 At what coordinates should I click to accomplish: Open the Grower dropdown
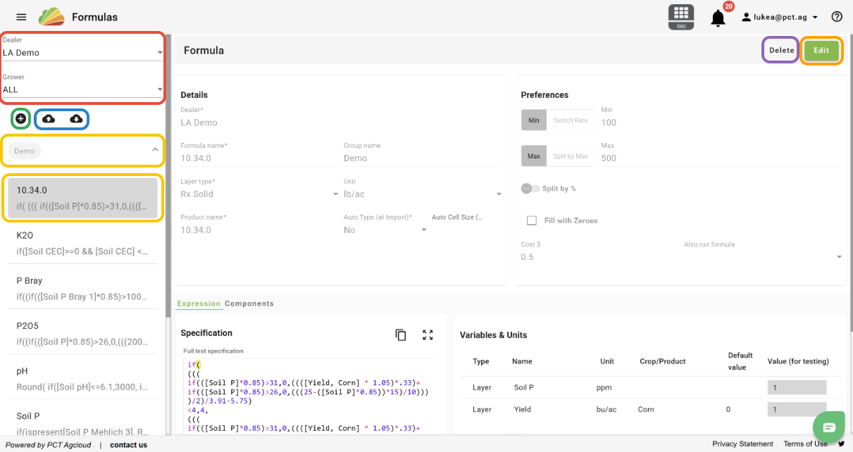coord(83,89)
